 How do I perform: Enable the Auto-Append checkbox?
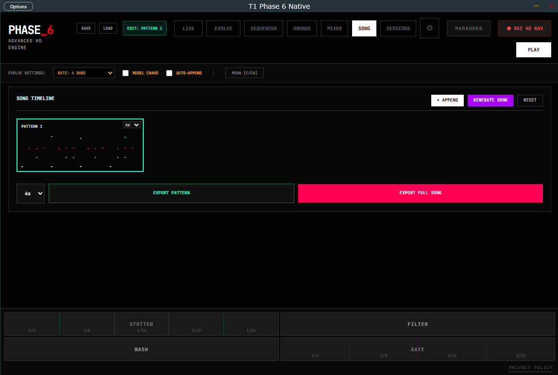click(169, 73)
